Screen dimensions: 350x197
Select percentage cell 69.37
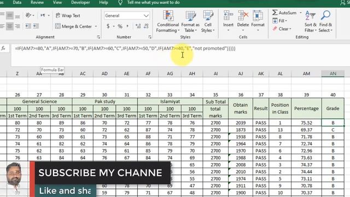(x=306, y=130)
